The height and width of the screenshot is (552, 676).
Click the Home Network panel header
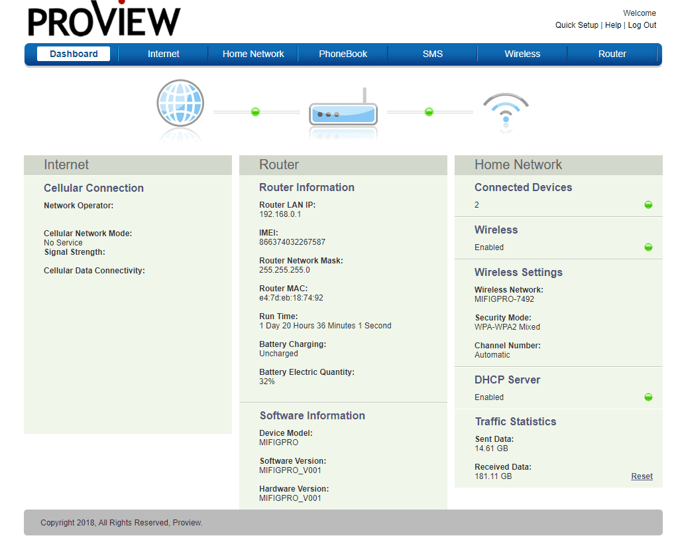(559, 165)
